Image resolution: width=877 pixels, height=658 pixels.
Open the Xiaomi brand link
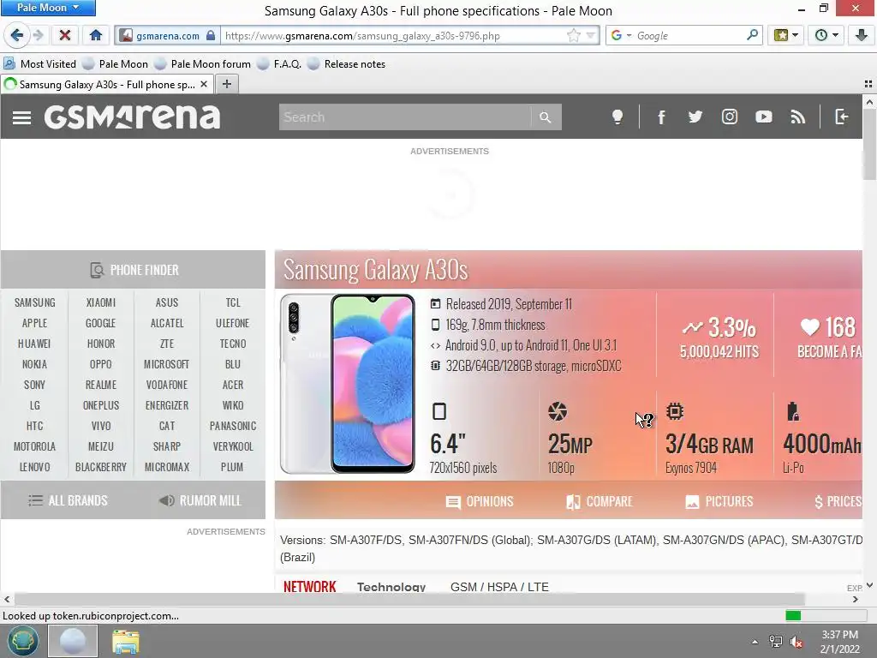[101, 302]
